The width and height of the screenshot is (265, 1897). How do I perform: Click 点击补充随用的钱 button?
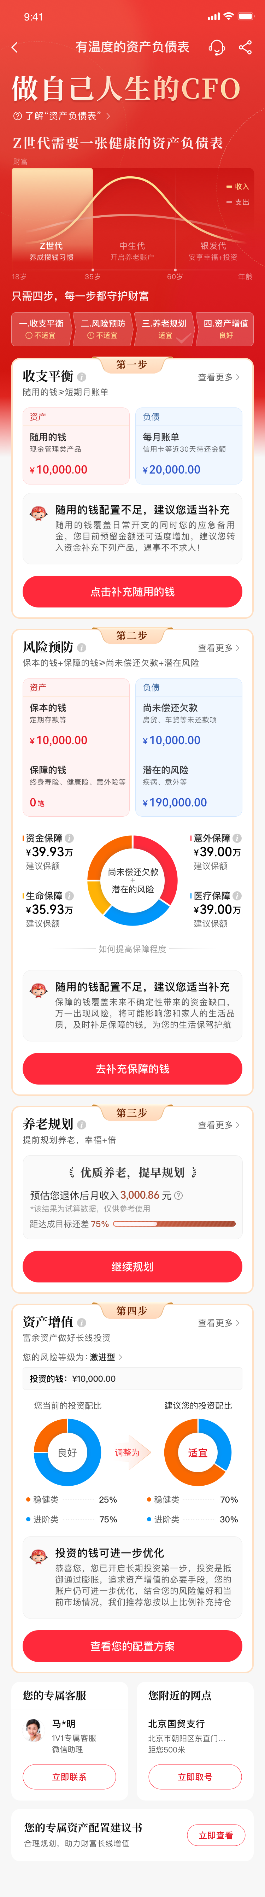point(132,591)
